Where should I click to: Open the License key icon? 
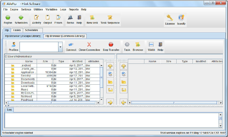[x=170, y=18]
